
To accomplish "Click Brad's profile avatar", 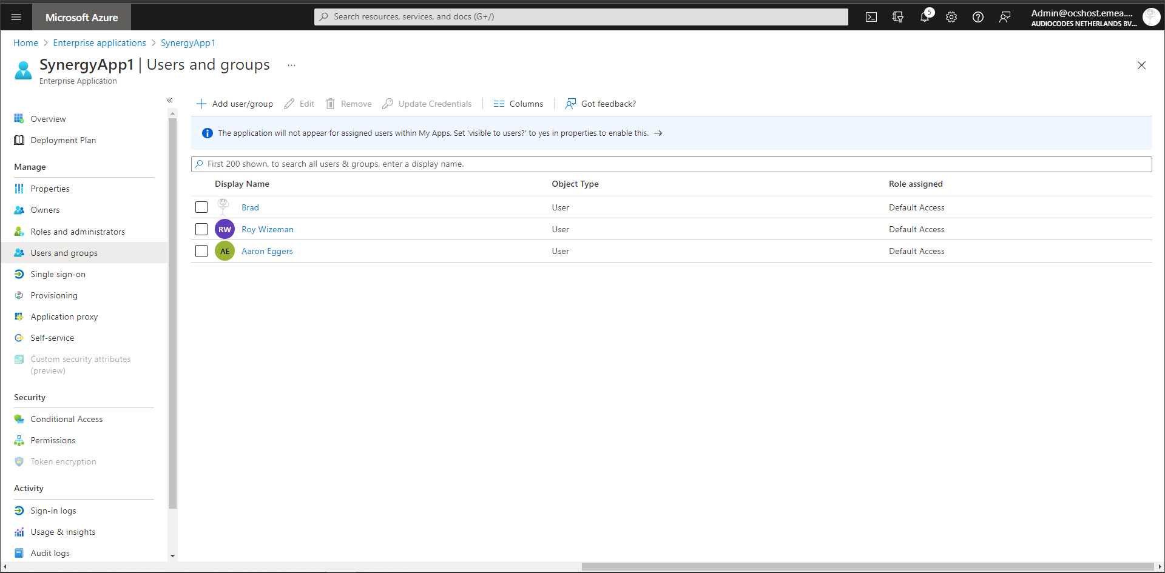I will (224, 207).
